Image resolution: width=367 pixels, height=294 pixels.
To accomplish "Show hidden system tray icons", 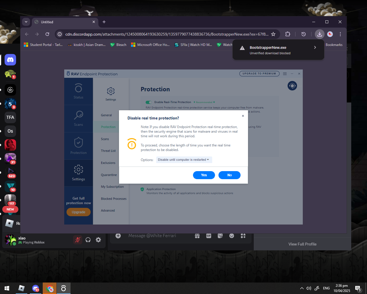I will pyautogui.click(x=302, y=288).
